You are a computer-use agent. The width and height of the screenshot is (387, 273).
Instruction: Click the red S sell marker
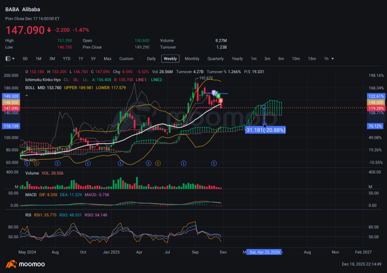coord(220,100)
